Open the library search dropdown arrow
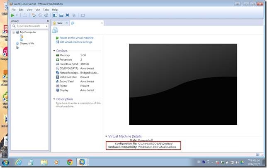This screenshot has height=168, width=267. 47,26
